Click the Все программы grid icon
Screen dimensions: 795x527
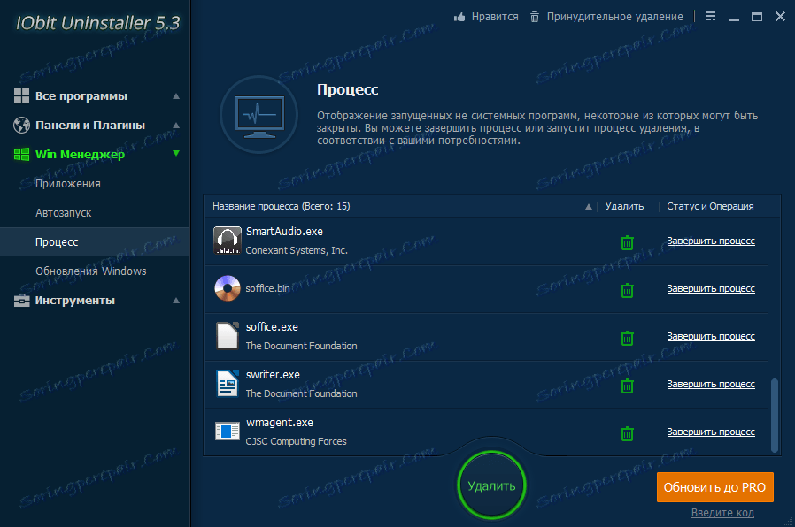click(21, 95)
